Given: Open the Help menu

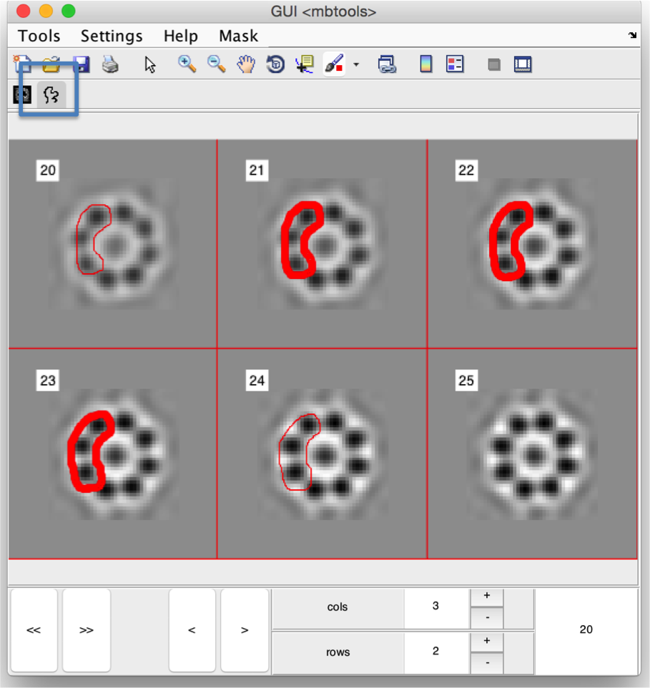Looking at the screenshot, I should point(181,36).
